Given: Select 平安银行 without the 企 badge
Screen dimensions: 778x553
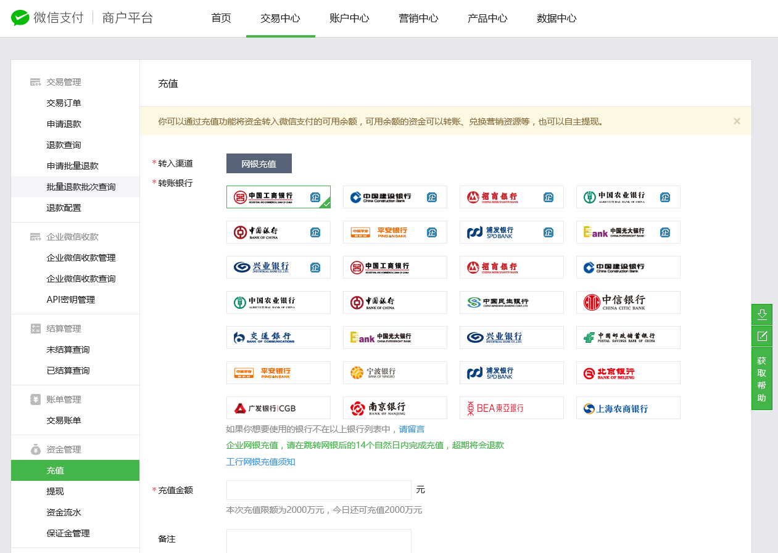Looking at the screenshot, I should point(278,373).
